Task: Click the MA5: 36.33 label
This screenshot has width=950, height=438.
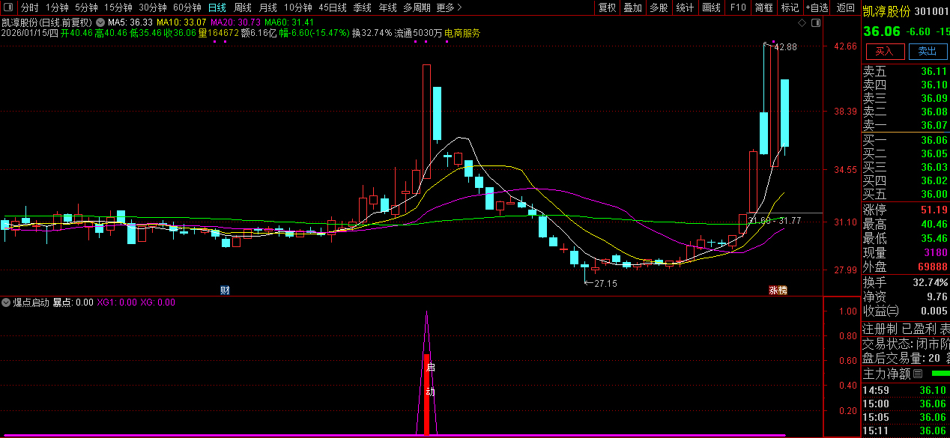Action: coord(130,22)
